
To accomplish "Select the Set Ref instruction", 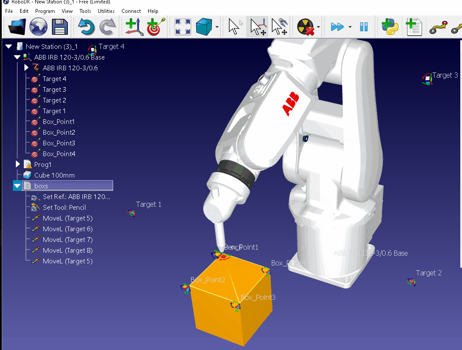I will [x=76, y=196].
